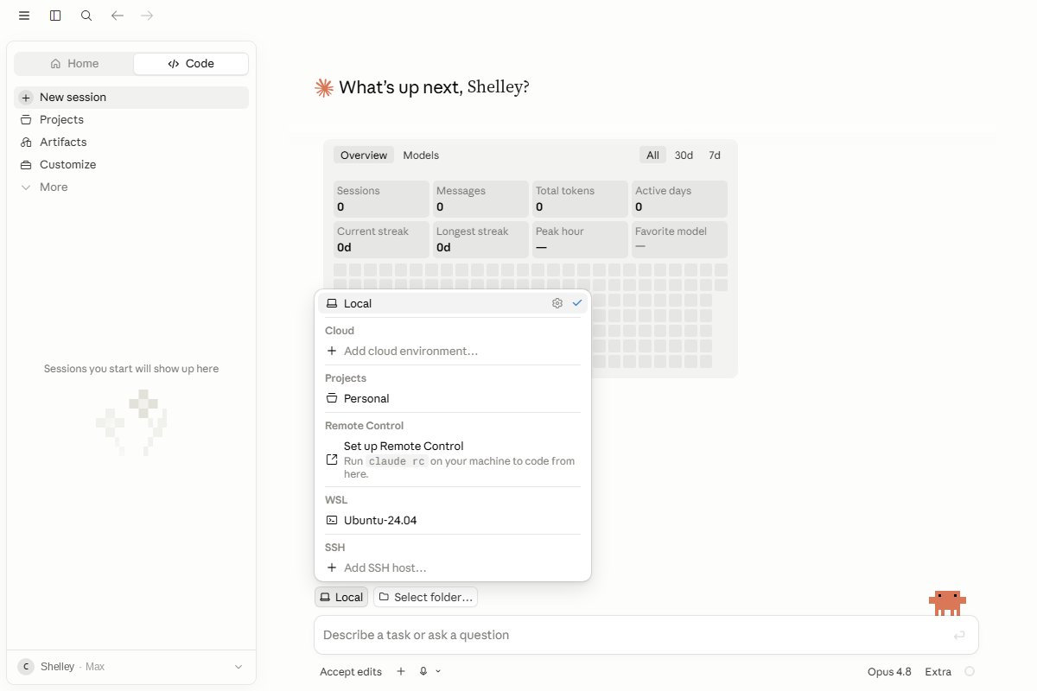
Task: Click the Shelley avatar icon
Action: tap(27, 667)
